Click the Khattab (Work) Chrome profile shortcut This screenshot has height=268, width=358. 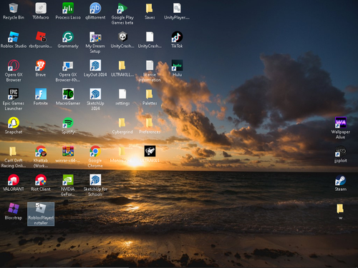pyautogui.click(x=41, y=152)
